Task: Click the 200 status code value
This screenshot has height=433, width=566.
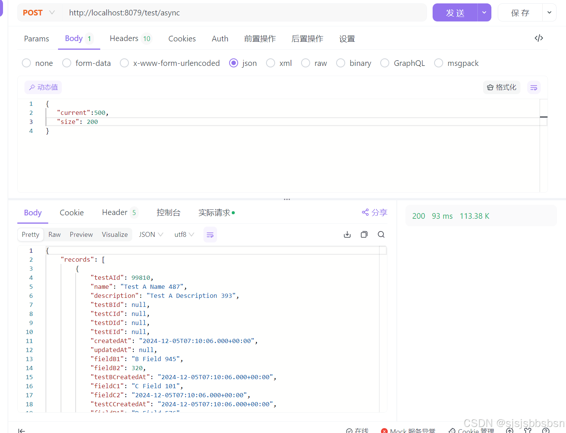Action: tap(419, 216)
